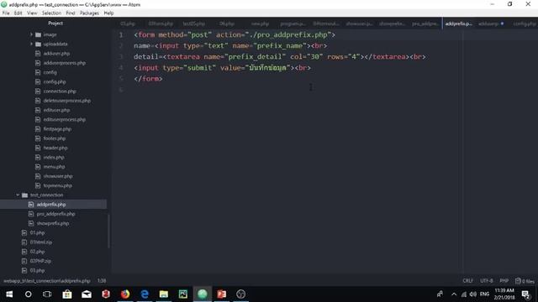The width and height of the screenshot is (538, 302).
Task: Click the form method code line
Action: pos(235,35)
